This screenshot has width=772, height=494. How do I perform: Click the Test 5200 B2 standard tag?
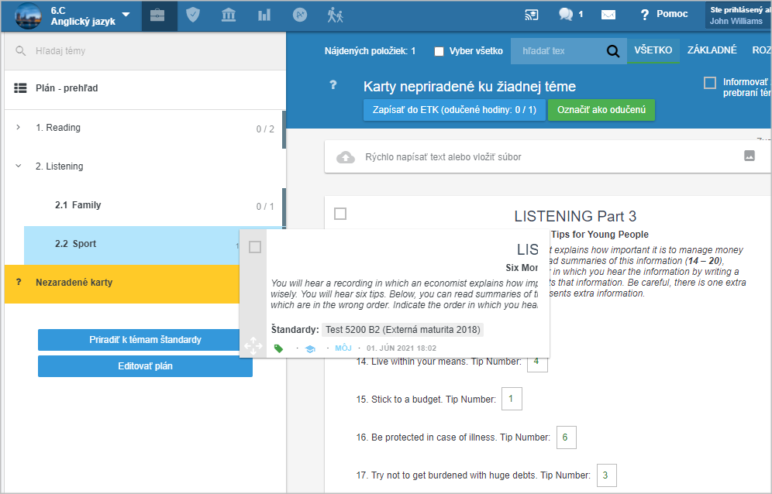point(403,330)
